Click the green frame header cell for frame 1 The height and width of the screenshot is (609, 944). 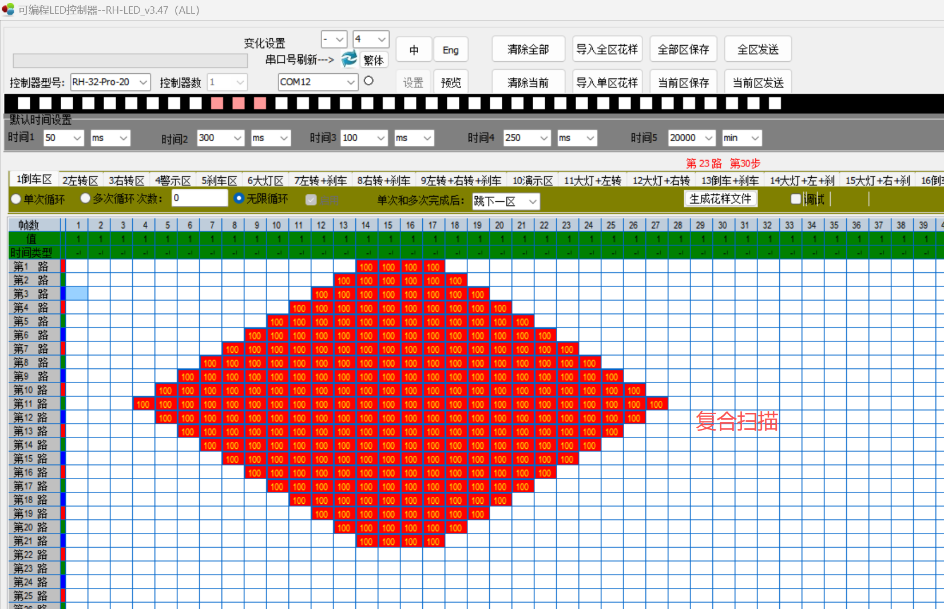tap(78, 238)
